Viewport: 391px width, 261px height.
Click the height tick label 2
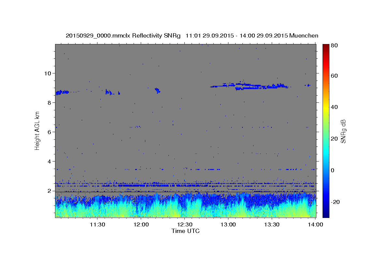pos(50,191)
